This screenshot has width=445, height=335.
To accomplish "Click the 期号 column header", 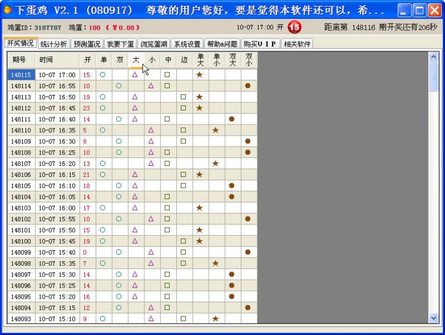I will click(x=21, y=60).
